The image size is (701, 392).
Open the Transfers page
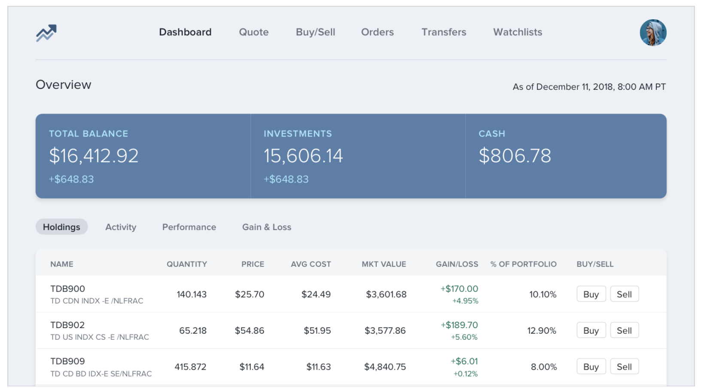pos(444,32)
